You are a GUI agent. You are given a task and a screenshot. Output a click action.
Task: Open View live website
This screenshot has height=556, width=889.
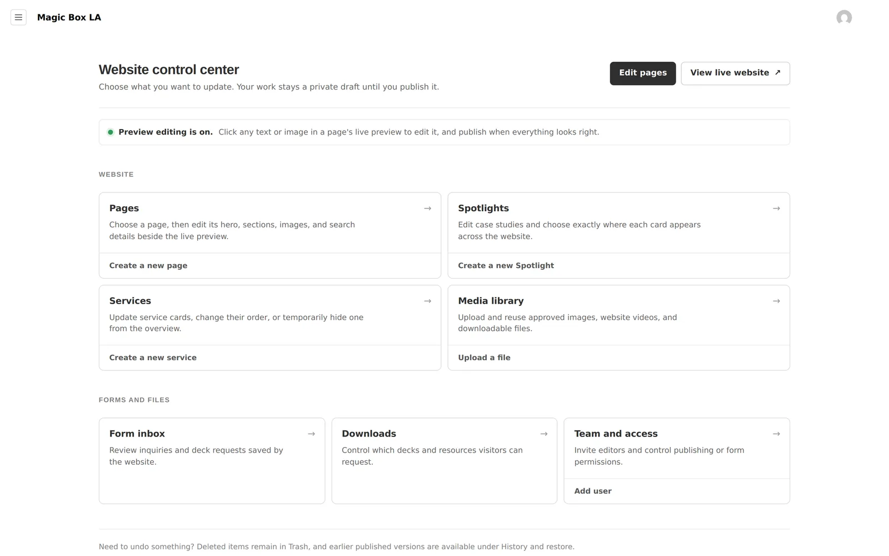(735, 73)
